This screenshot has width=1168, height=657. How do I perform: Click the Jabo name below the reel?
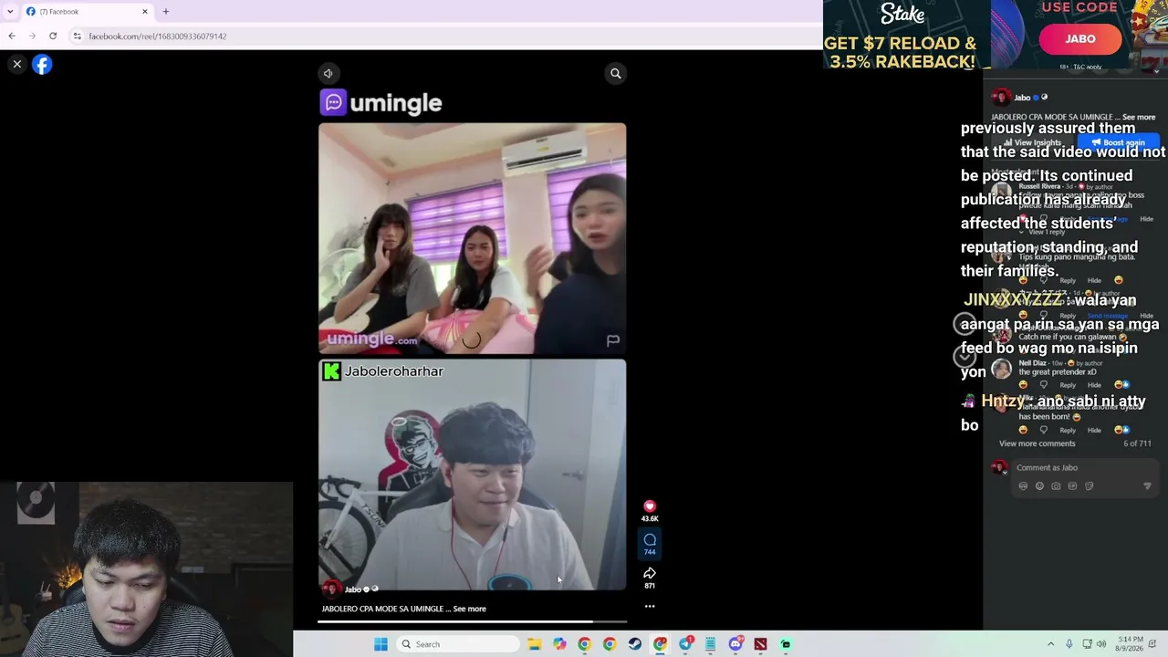353,589
